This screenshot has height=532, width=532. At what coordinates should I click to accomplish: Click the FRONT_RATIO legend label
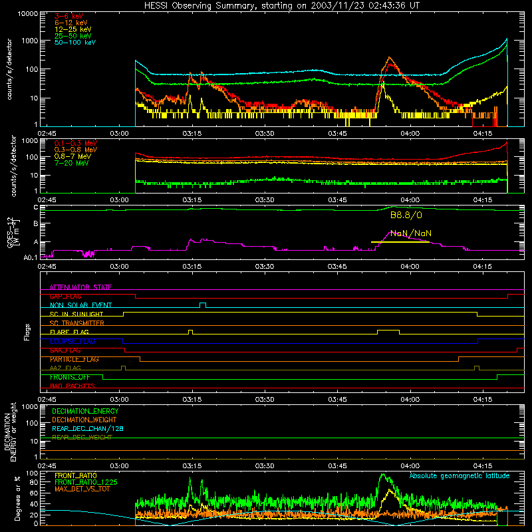[x=76, y=475]
